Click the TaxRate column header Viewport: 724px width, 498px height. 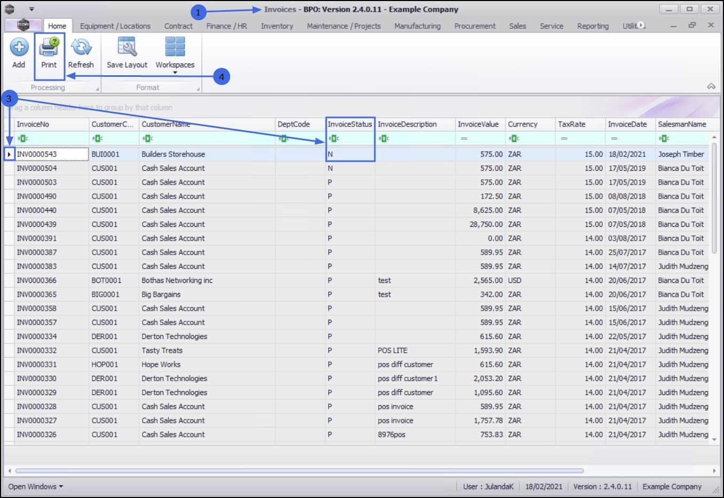click(580, 124)
